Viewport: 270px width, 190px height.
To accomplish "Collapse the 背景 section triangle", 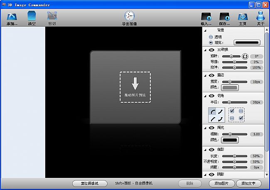I will click(205, 31).
